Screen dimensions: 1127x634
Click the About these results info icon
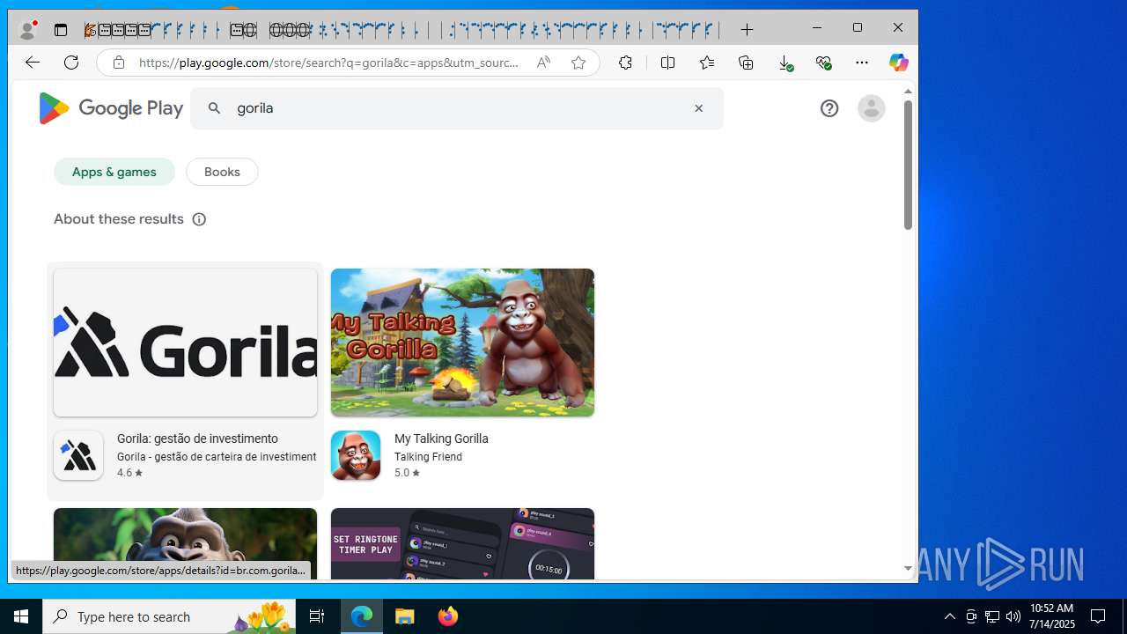199,219
